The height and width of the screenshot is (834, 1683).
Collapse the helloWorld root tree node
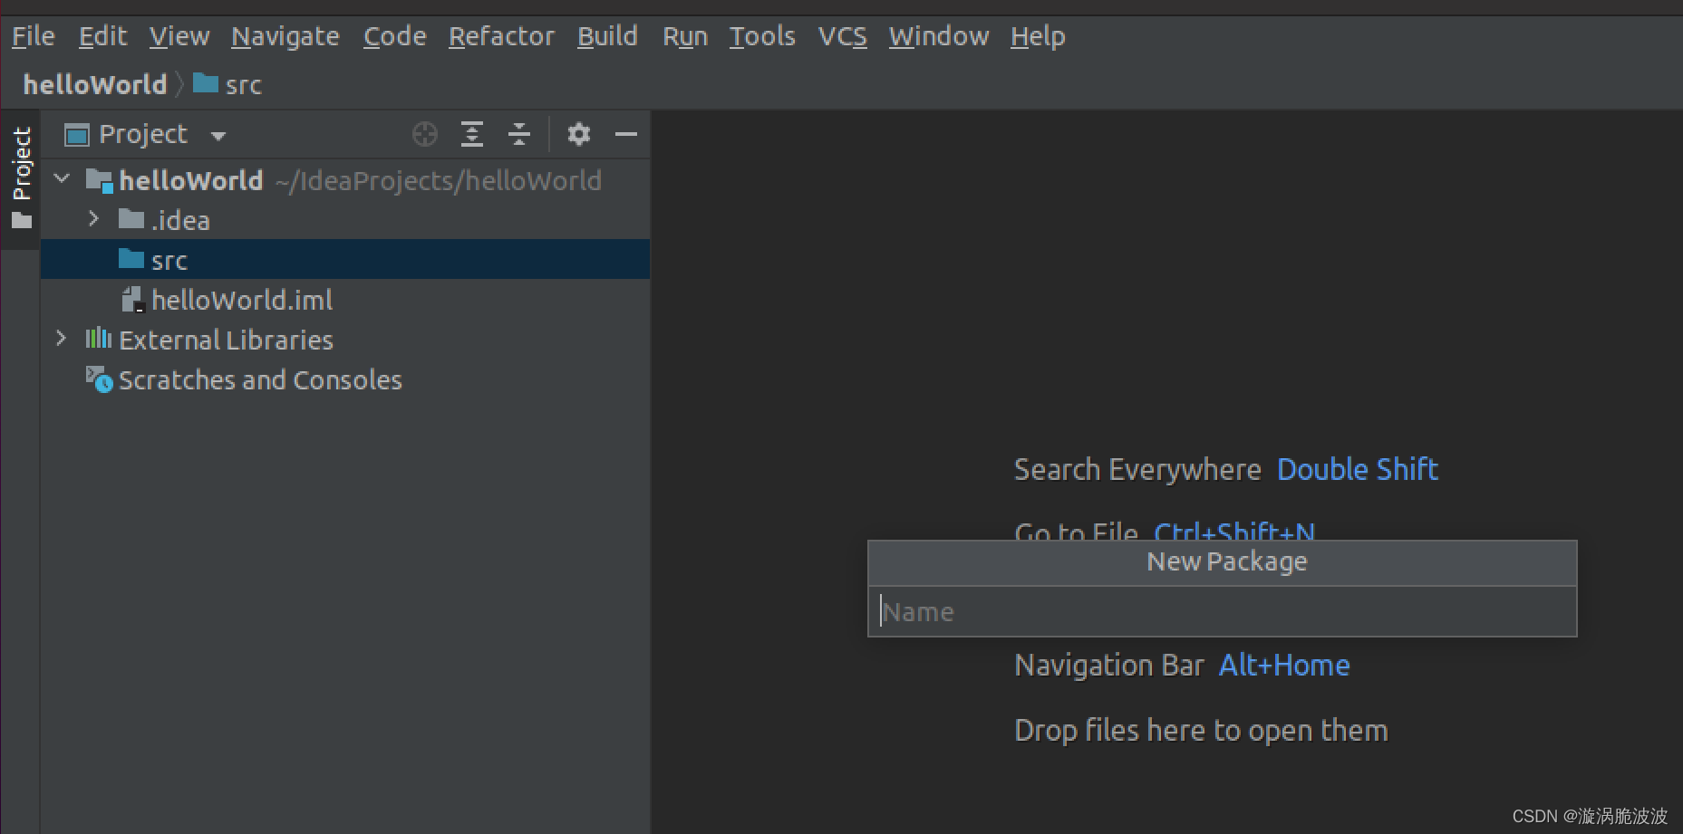[62, 178]
